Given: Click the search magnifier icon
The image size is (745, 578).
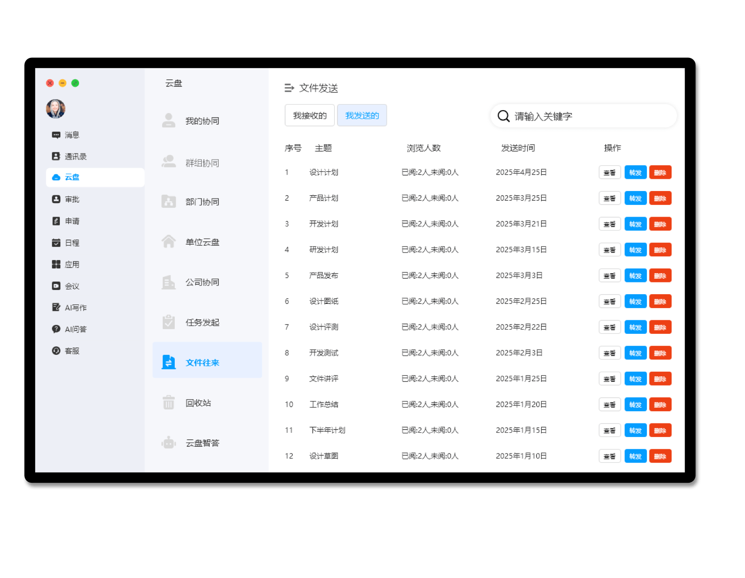Looking at the screenshot, I should (503, 116).
